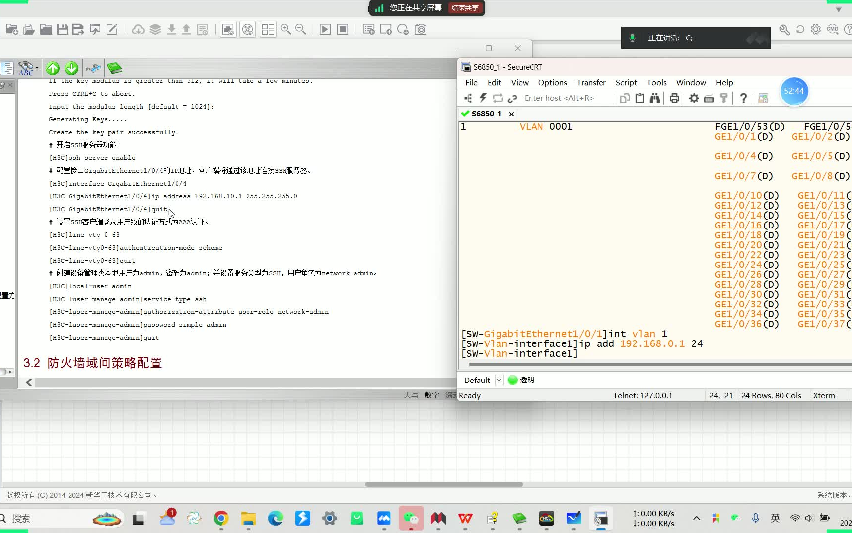Image resolution: width=852 pixels, height=533 pixels.
Task: Open the View menu in SecureCRT
Action: 520,83
